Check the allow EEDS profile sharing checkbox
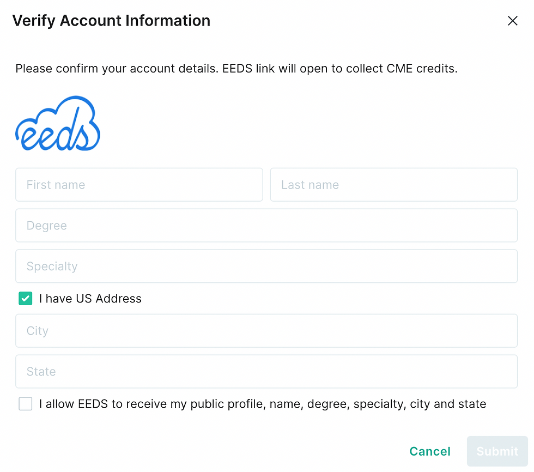534x472 pixels. click(26, 403)
